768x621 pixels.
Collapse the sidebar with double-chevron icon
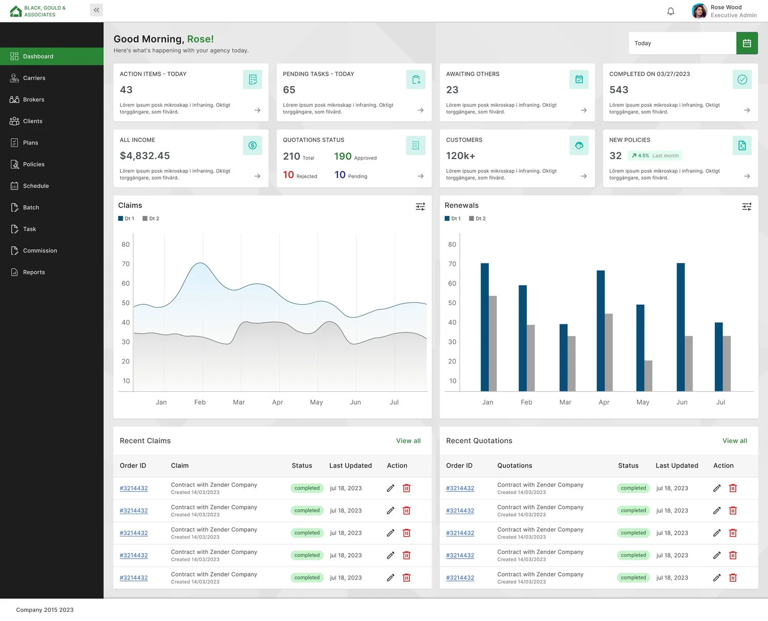tap(96, 10)
